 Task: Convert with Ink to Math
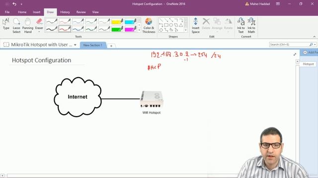coord(251,25)
